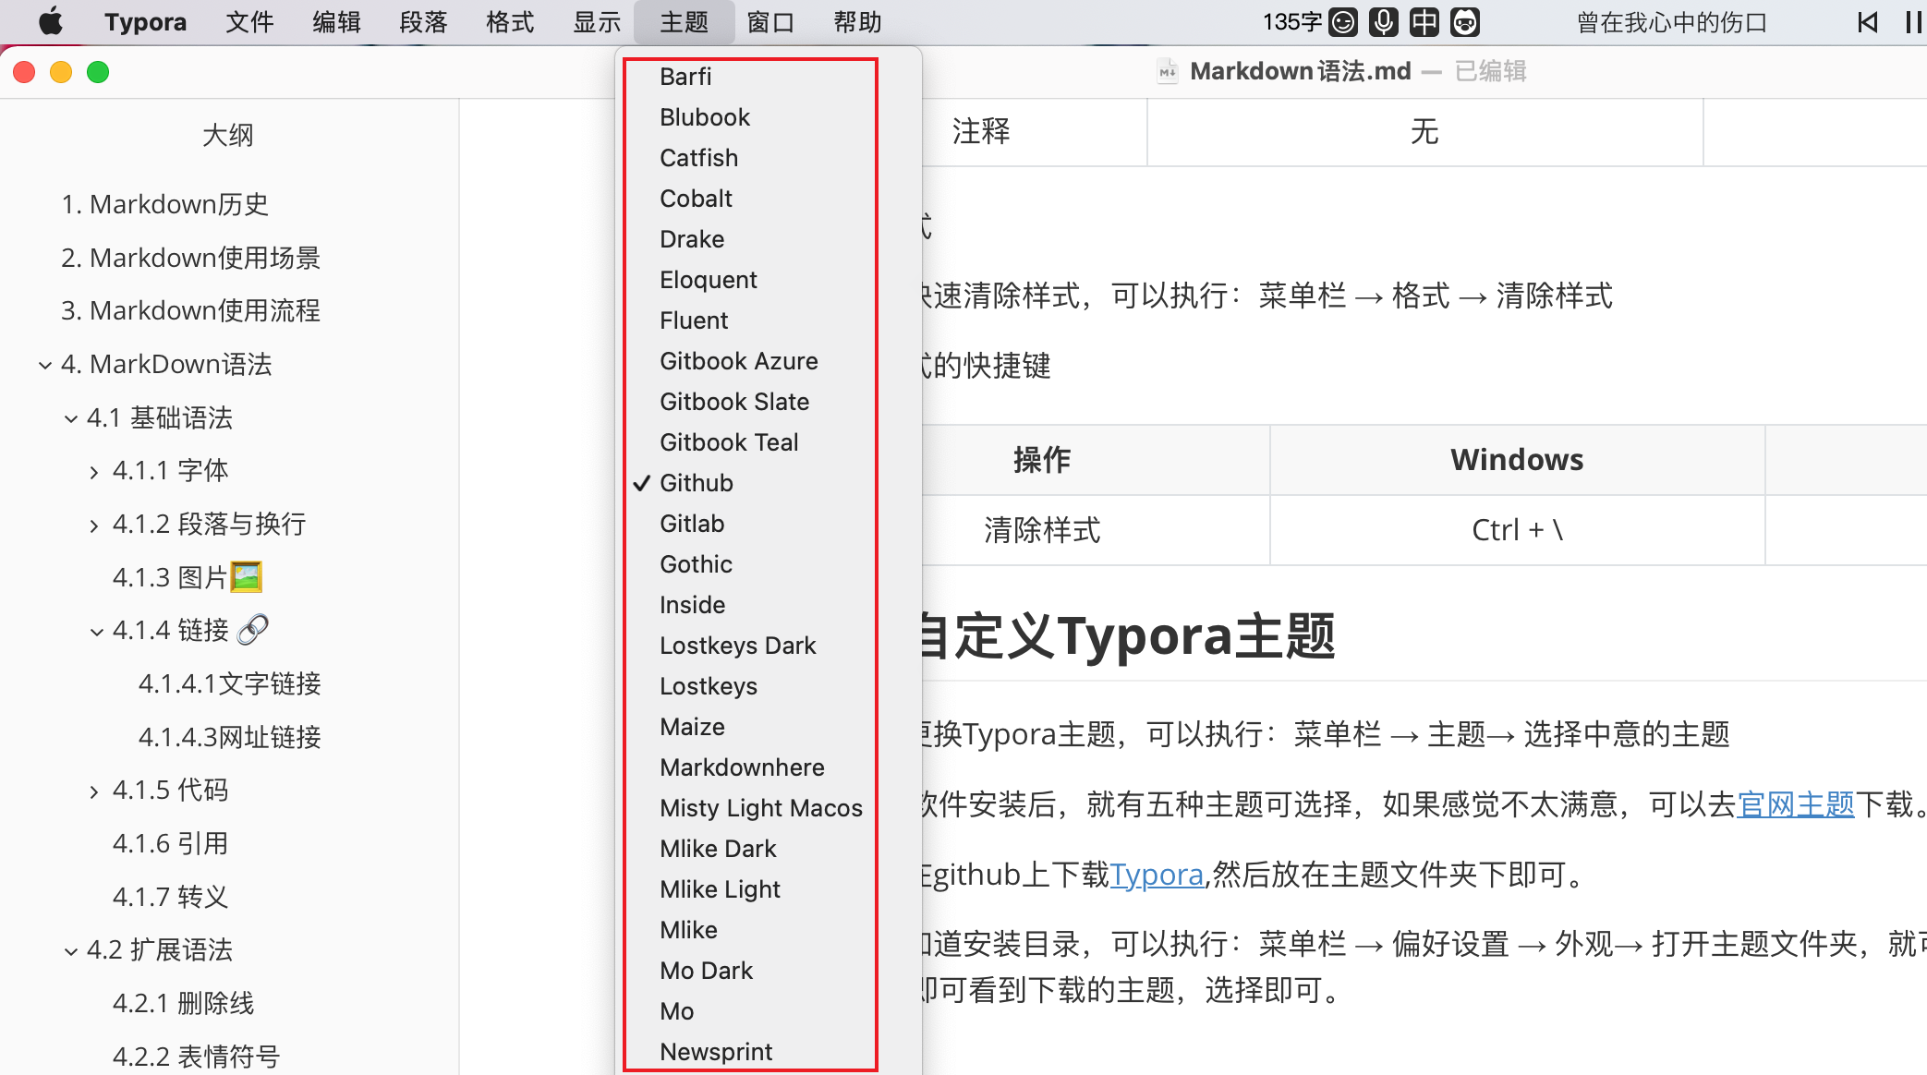Image resolution: width=1927 pixels, height=1075 pixels.
Task: Go to outline heading 2. Markdown使用场景
Action: pos(190,258)
